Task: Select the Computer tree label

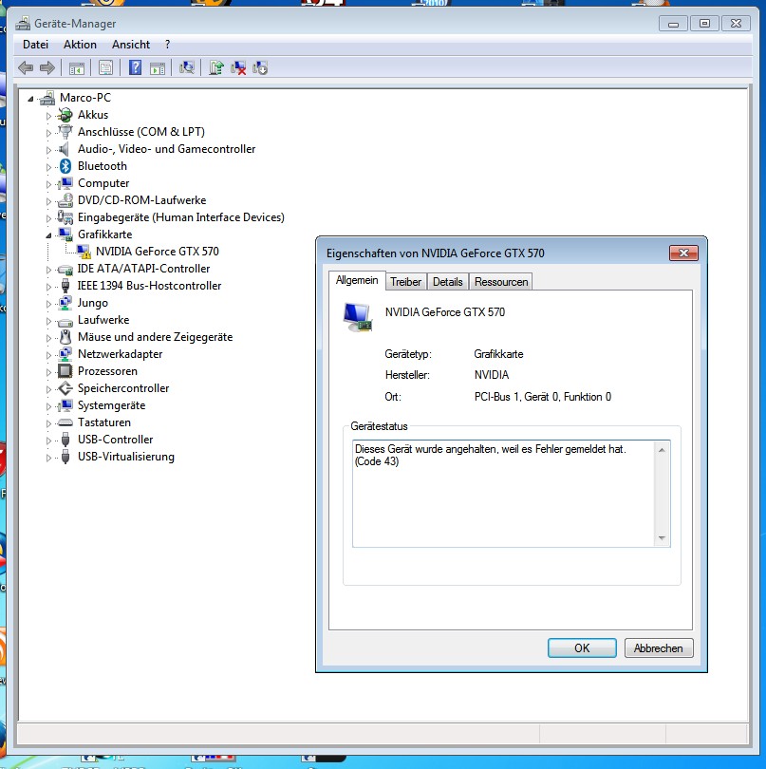Action: pyautogui.click(x=103, y=183)
